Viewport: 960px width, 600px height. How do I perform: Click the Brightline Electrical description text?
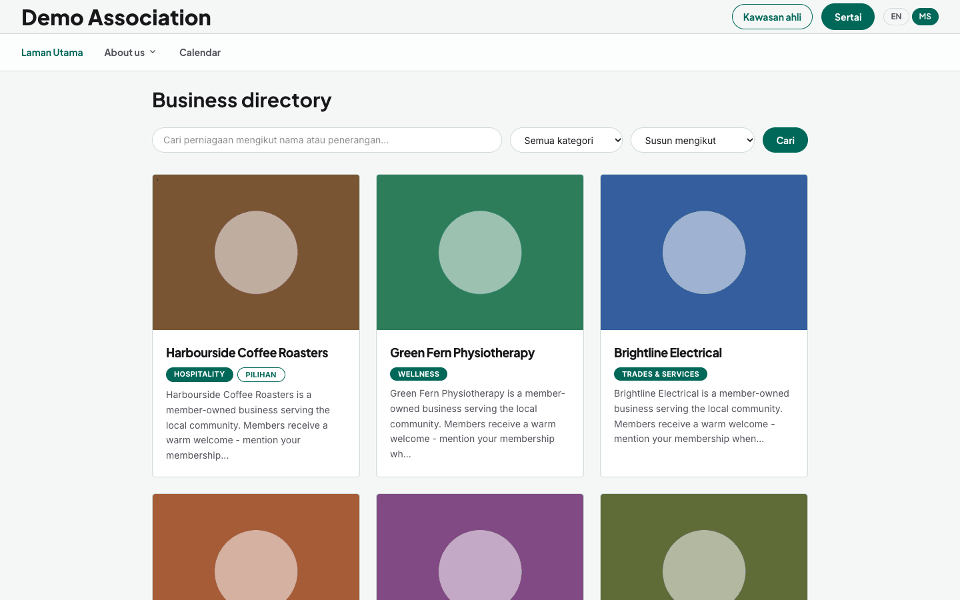coord(702,416)
